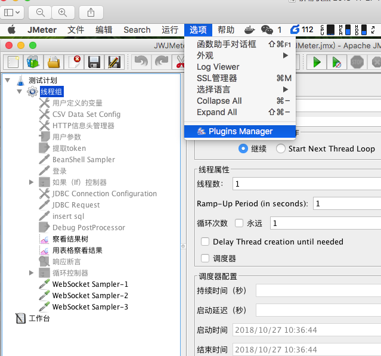This screenshot has height=356, width=381.
Task: Click the Docker whale menu bar icon
Action: tap(250, 30)
